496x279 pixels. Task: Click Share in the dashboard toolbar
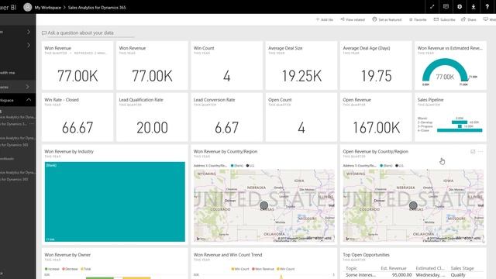[x=468, y=19]
